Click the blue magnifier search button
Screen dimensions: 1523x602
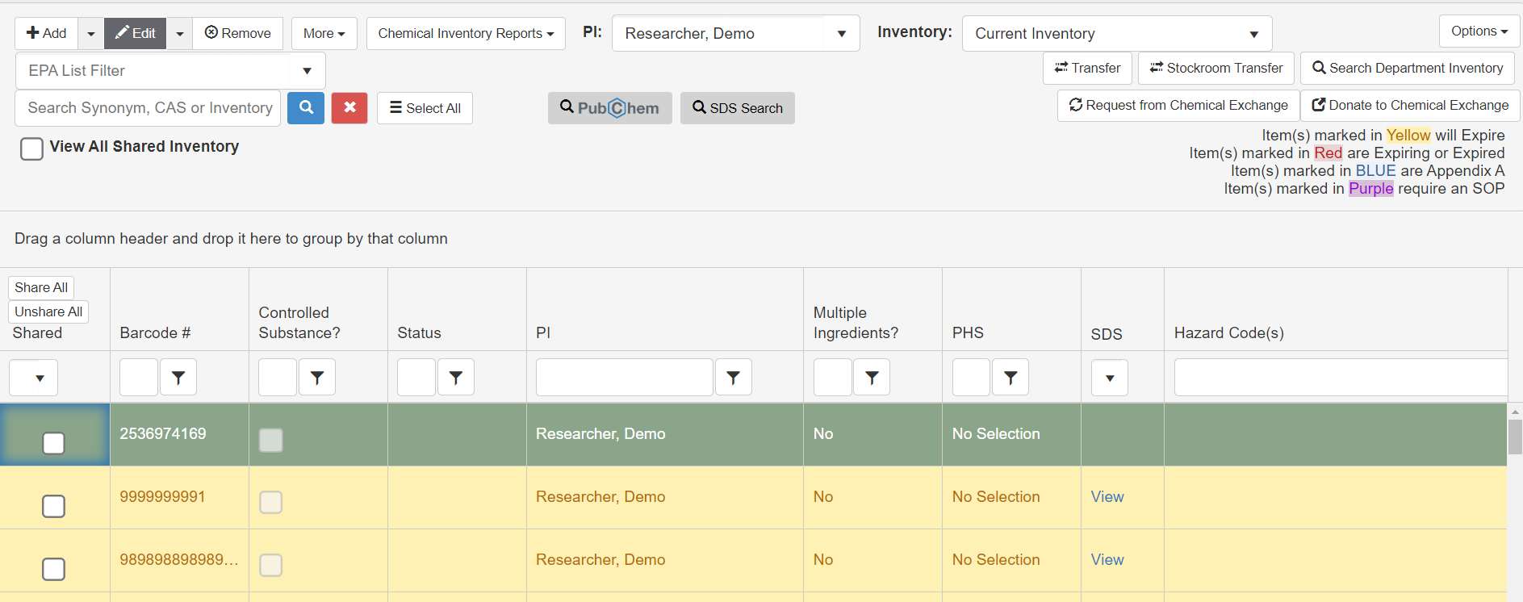pos(306,107)
